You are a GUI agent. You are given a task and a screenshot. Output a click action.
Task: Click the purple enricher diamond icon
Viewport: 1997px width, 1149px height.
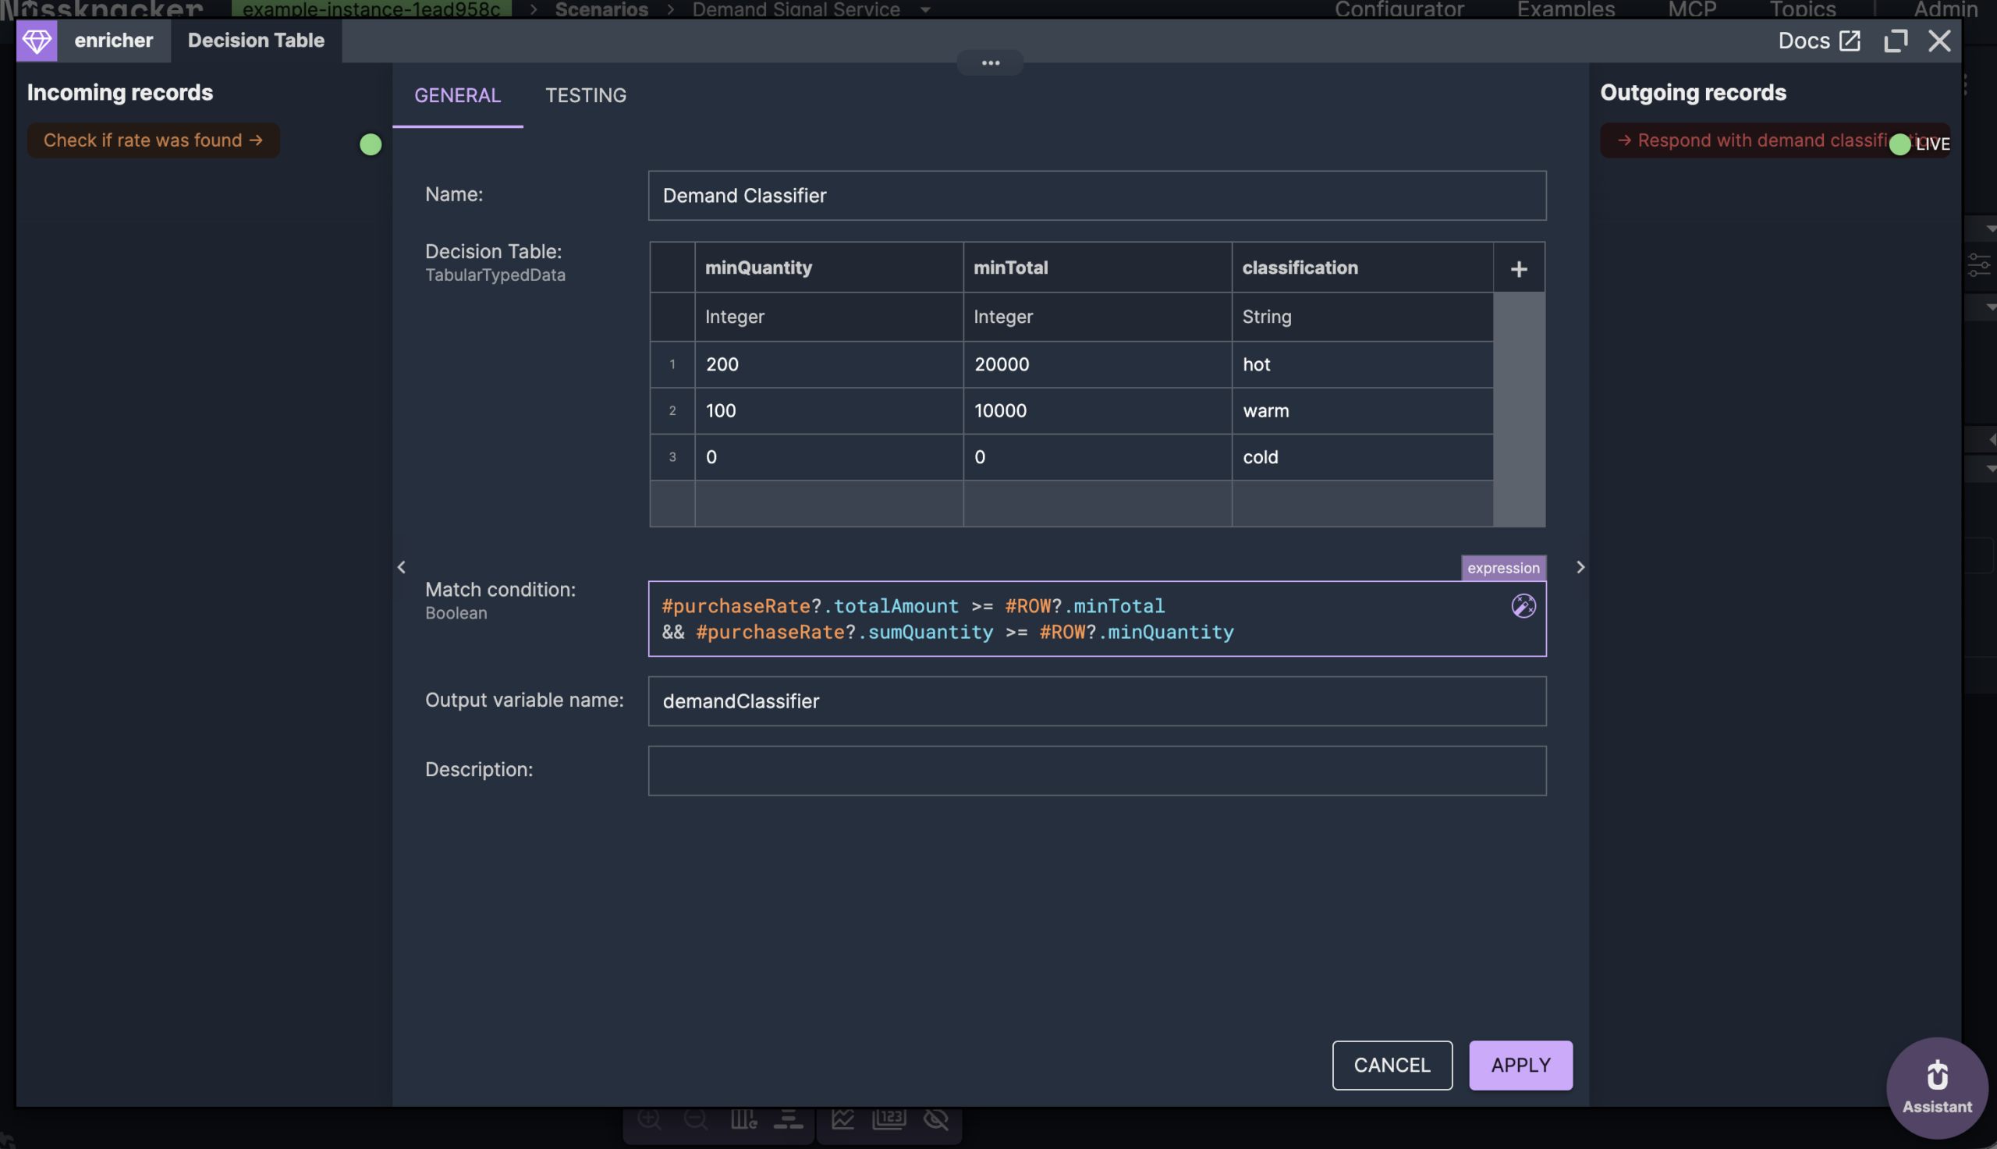click(x=37, y=41)
